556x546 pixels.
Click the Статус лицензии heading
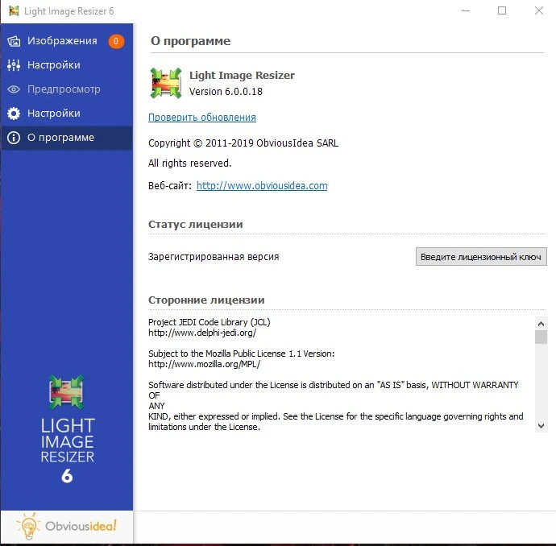click(196, 225)
